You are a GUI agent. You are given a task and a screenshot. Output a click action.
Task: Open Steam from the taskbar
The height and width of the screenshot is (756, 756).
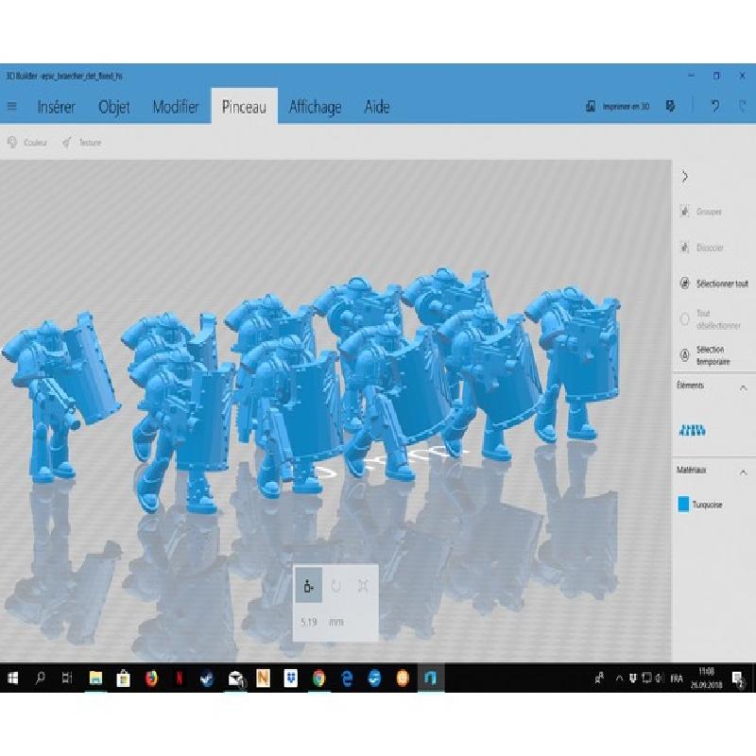click(x=207, y=679)
